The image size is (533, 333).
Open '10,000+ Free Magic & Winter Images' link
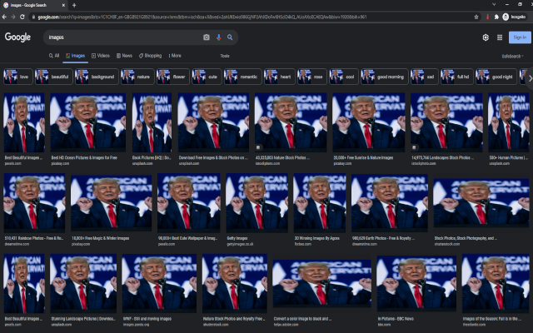100,238
